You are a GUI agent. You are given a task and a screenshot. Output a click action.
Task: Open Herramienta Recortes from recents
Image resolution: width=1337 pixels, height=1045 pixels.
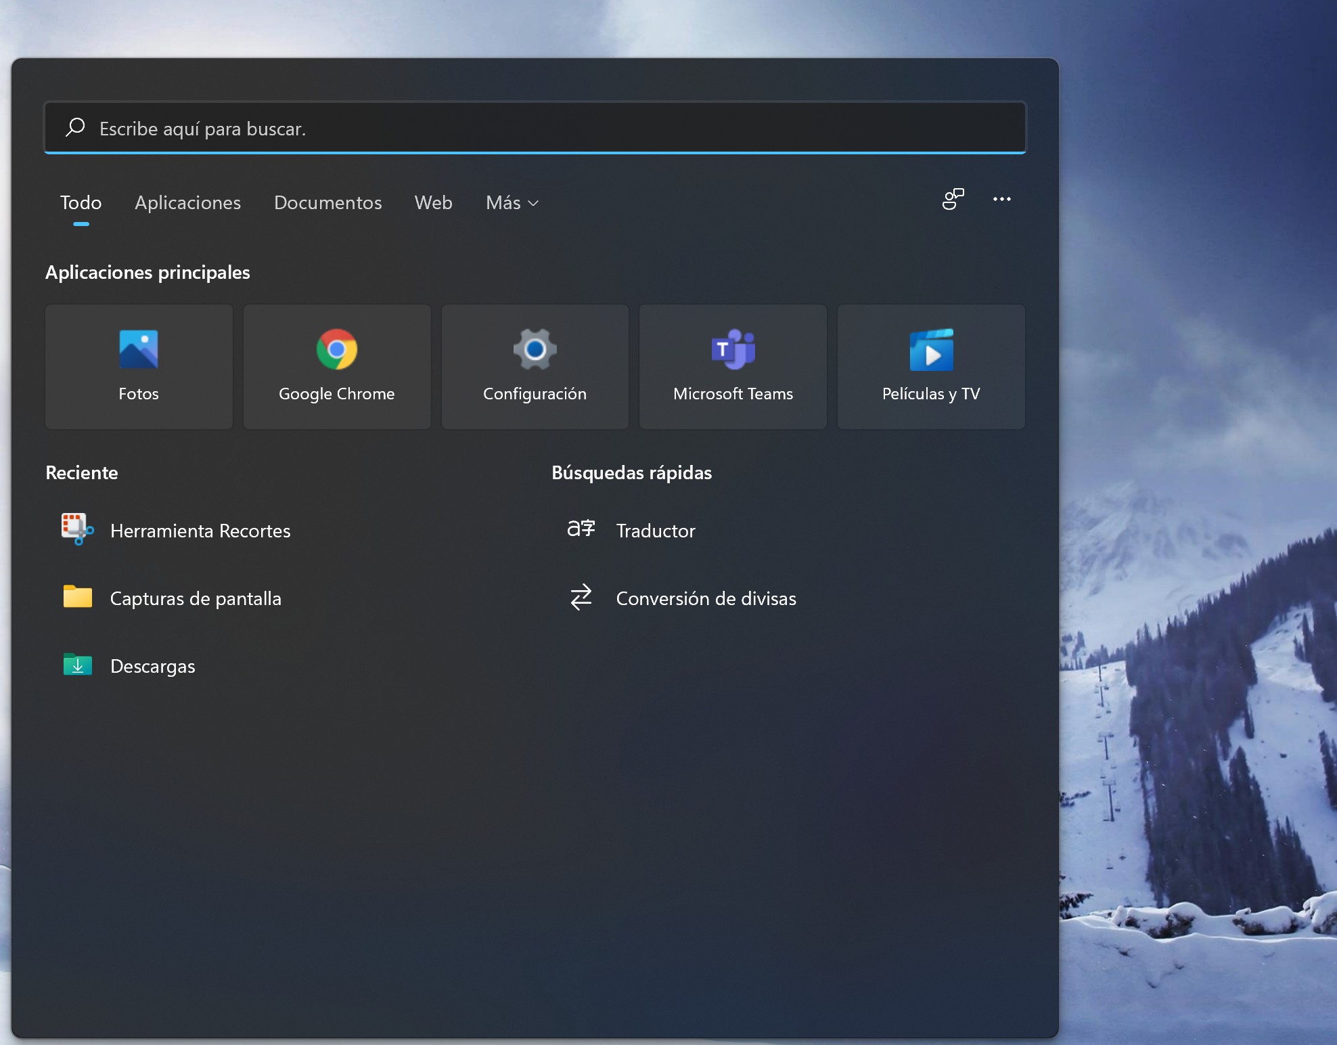[200, 531]
